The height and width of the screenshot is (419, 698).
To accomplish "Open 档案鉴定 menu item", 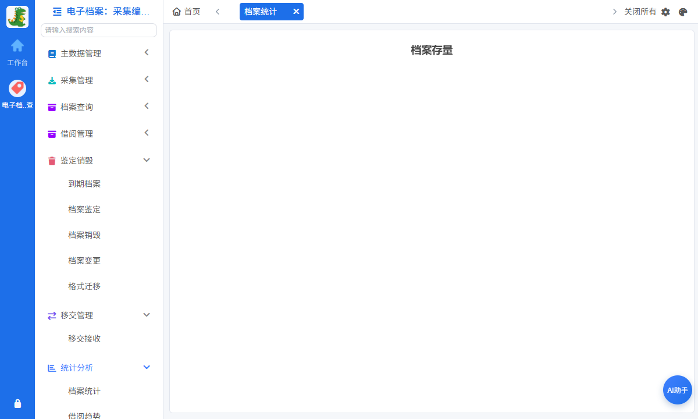I will [84, 210].
